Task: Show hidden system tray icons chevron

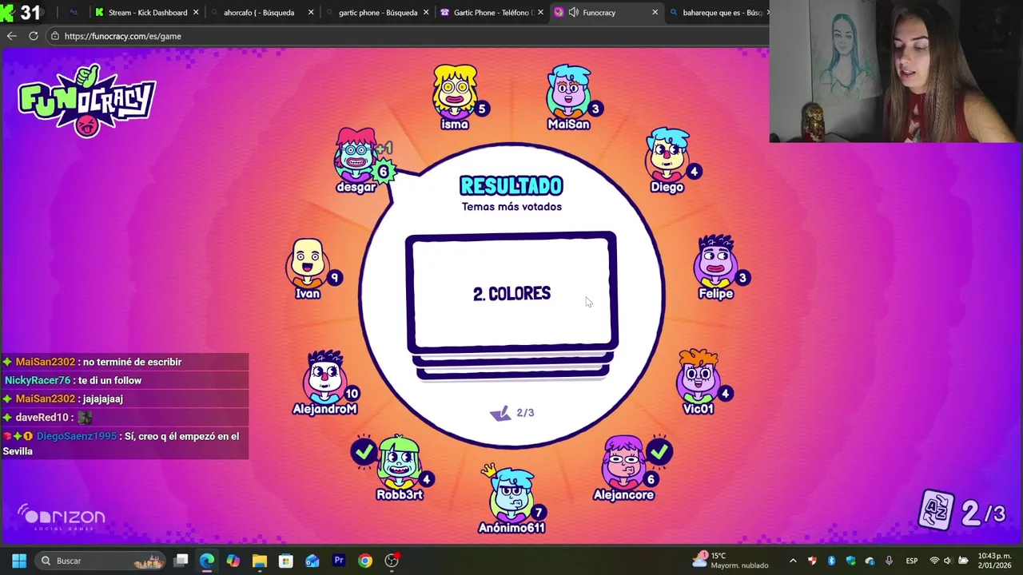Action: tap(793, 561)
